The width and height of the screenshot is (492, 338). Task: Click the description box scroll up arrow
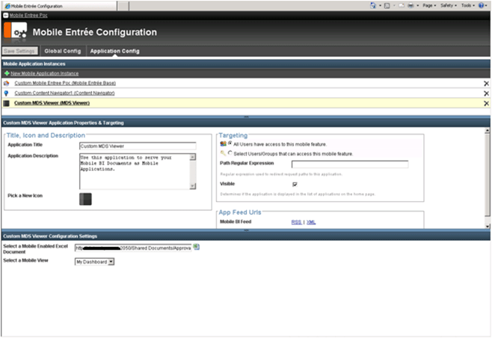pyautogui.click(x=193, y=157)
